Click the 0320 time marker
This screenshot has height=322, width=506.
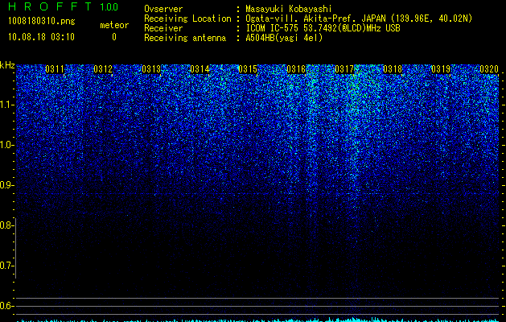pyautogui.click(x=489, y=69)
